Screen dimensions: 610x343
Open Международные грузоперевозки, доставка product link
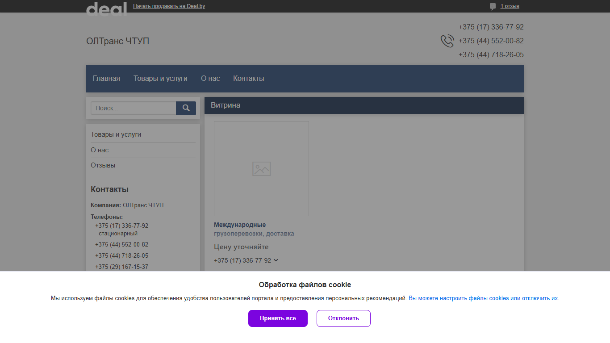254,229
